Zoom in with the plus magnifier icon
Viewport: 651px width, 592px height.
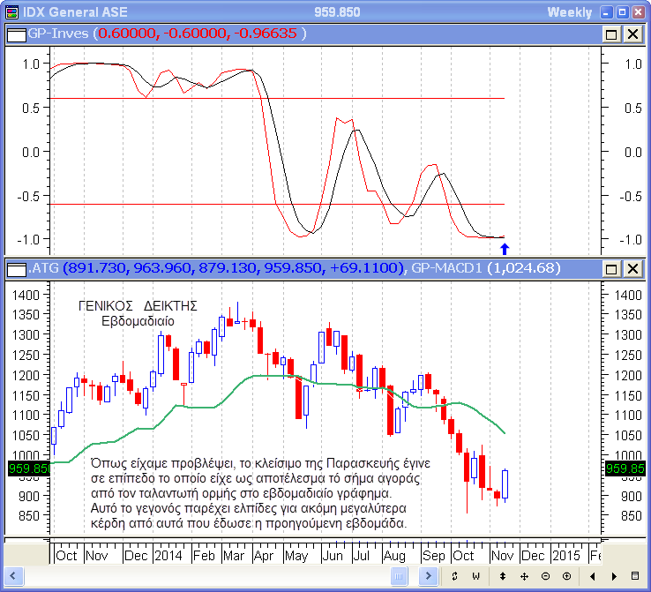click(x=565, y=576)
